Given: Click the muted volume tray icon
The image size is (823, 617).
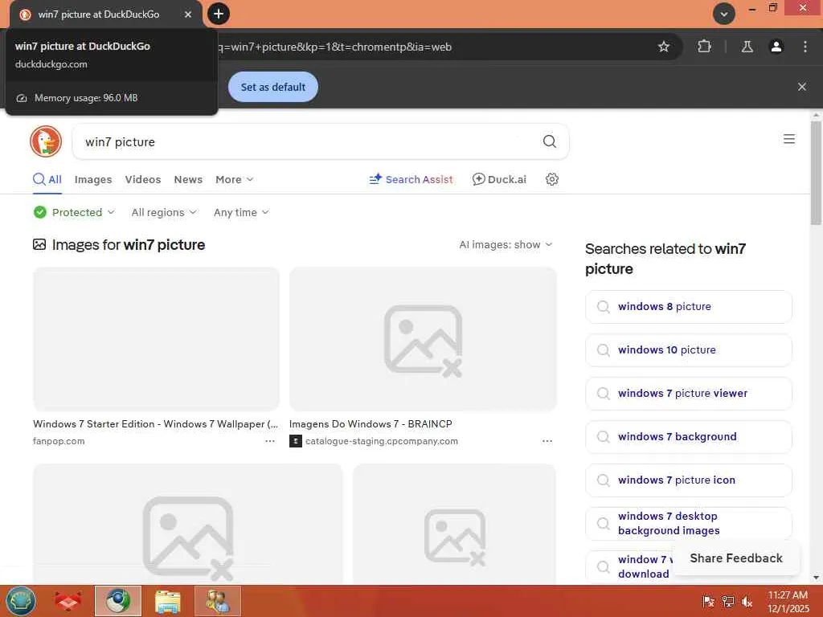Looking at the screenshot, I should click(x=747, y=601).
